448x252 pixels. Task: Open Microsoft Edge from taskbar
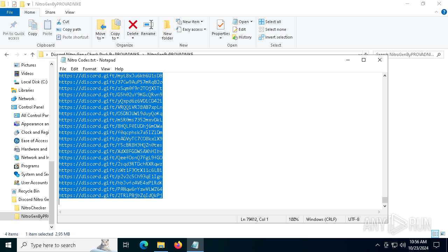pos(144,245)
